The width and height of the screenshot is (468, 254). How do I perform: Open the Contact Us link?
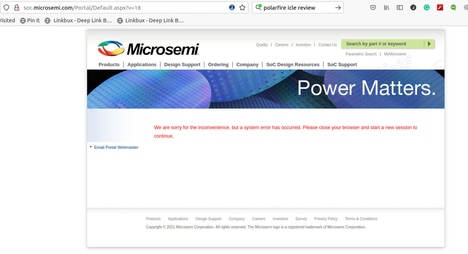point(328,45)
